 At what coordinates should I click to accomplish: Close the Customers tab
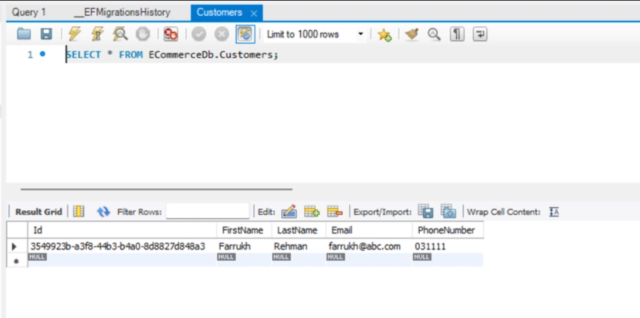(254, 13)
